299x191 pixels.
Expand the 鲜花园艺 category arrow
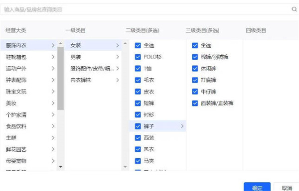pos(53,149)
